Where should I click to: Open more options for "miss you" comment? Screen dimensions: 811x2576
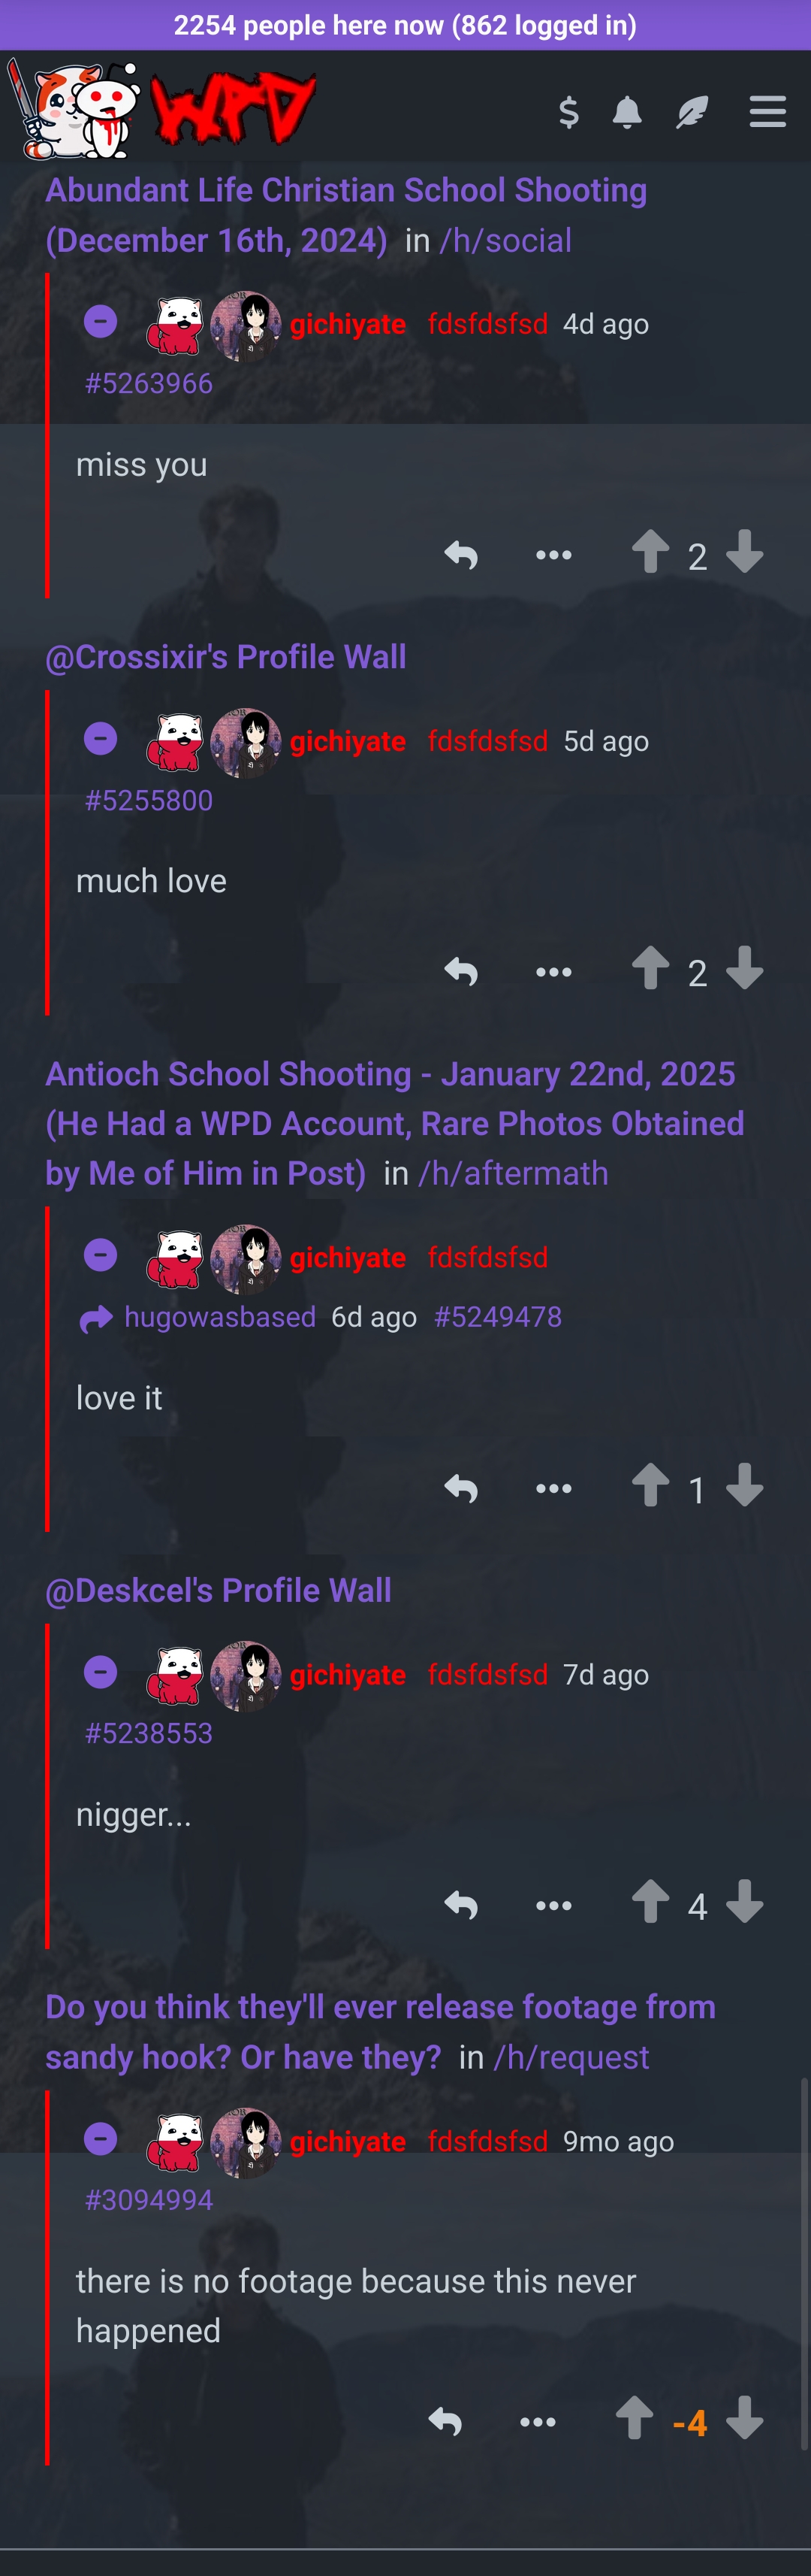coord(553,555)
